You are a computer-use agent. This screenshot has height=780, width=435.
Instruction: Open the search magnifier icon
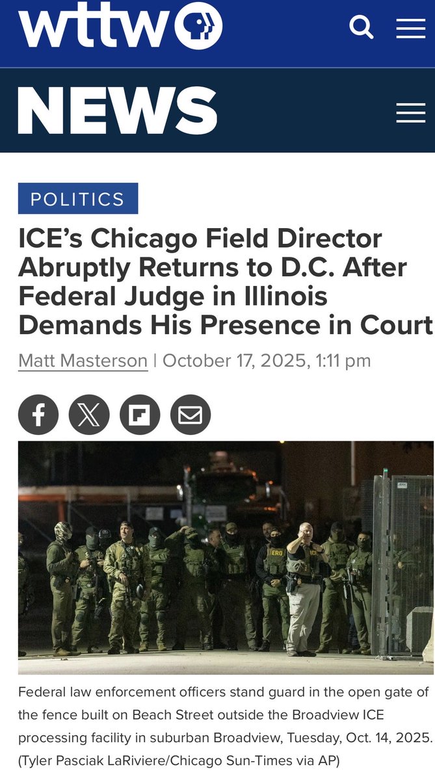coord(362,27)
